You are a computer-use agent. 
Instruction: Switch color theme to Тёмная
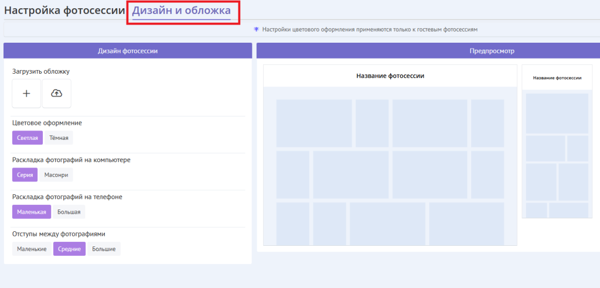click(59, 138)
